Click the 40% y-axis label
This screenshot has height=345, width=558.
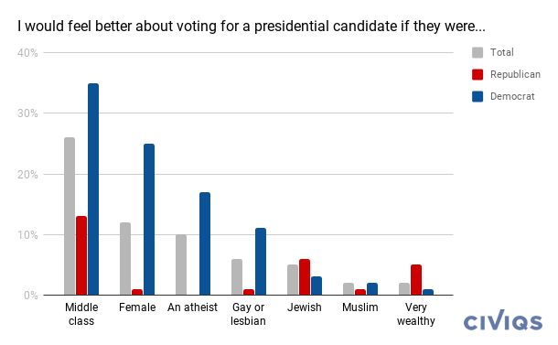[27, 53]
